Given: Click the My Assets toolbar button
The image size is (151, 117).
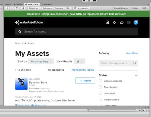Looking at the screenshot, I should 81,8.
